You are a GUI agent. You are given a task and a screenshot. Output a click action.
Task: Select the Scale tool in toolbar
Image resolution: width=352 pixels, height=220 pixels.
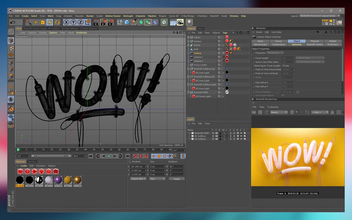coord(43,22)
